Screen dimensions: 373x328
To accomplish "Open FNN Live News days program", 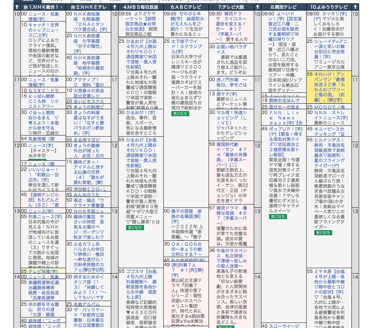I will coord(286,118).
